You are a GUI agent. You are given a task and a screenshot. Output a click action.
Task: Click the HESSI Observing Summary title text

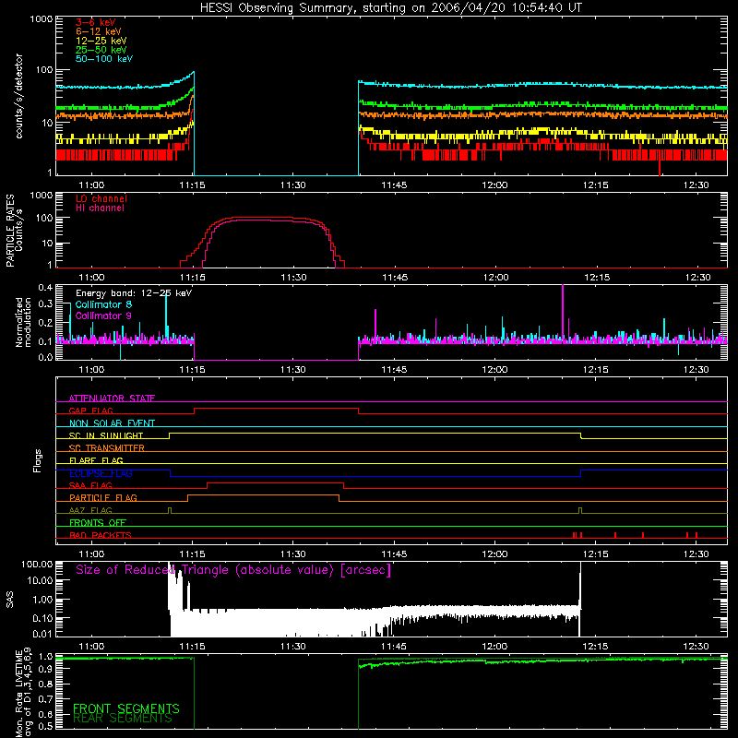point(391,8)
